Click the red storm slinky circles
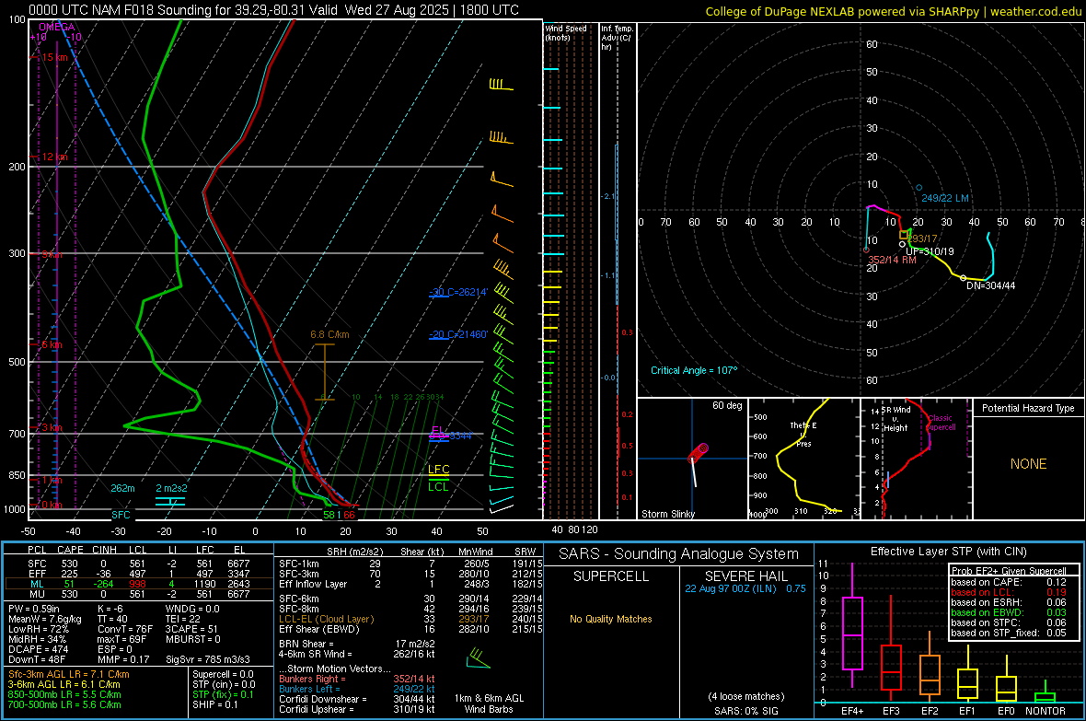 pos(699,453)
